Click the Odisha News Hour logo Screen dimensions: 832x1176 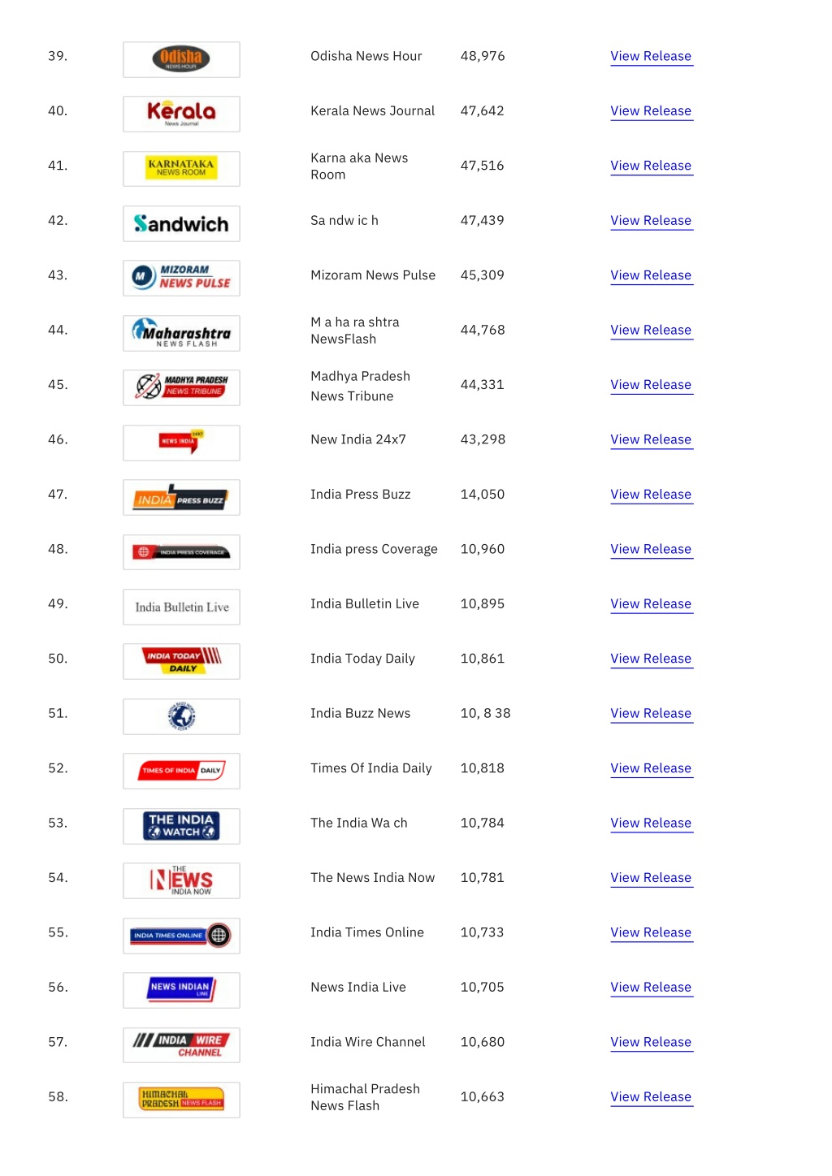(x=181, y=59)
